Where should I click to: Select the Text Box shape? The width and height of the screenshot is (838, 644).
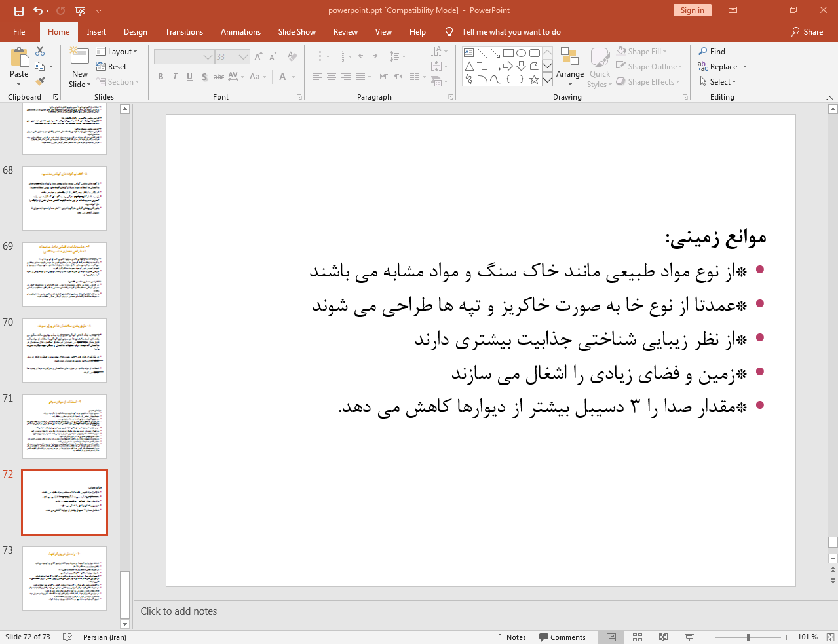pos(469,53)
